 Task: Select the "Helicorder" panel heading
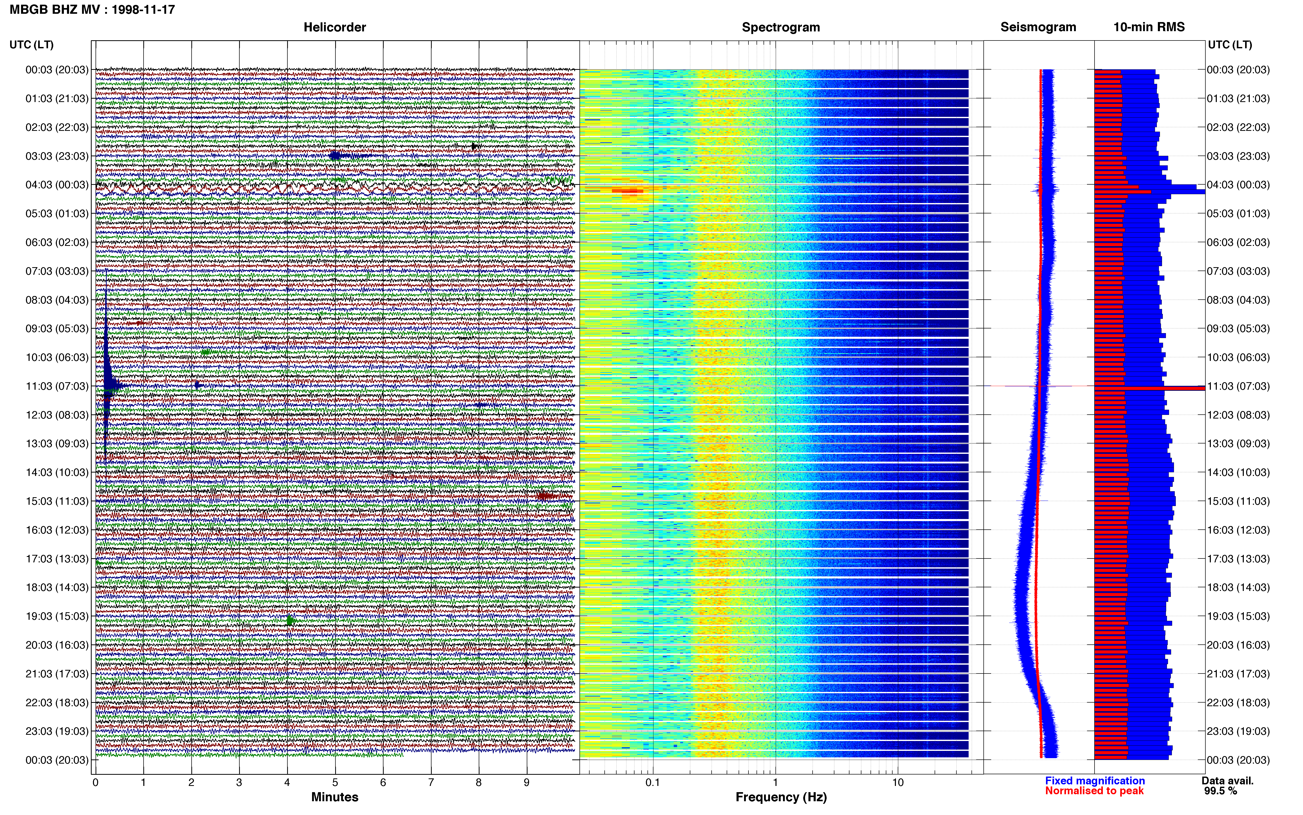point(335,27)
